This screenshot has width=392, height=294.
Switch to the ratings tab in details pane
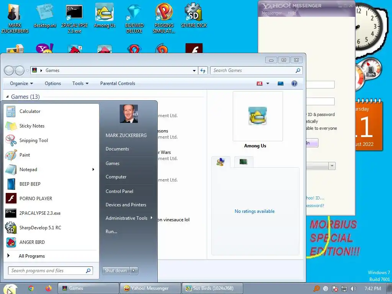(221, 162)
